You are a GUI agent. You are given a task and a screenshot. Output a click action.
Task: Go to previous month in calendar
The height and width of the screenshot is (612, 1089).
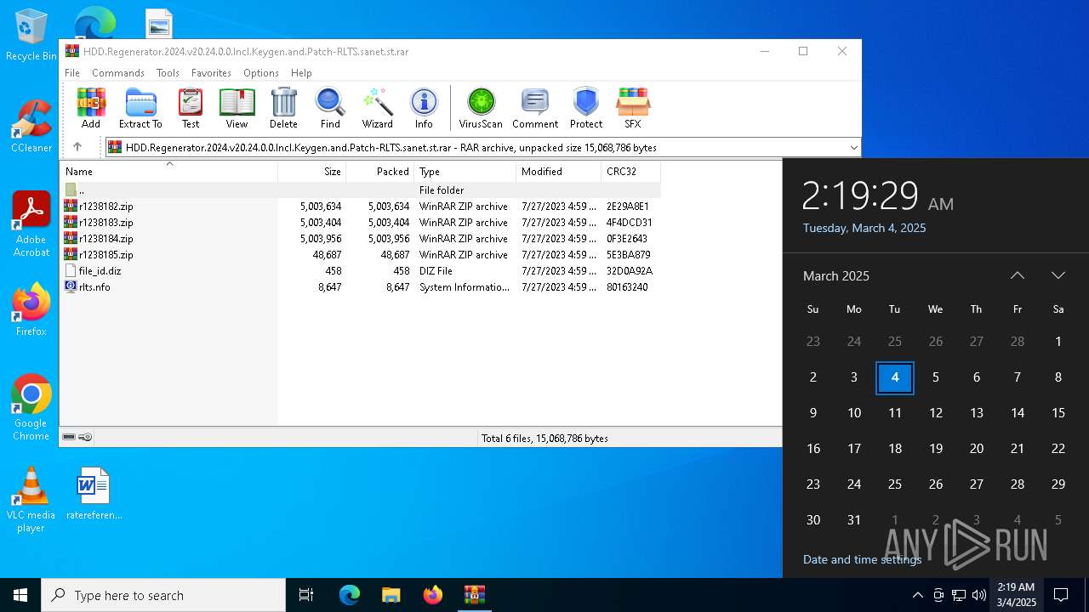tap(1017, 275)
